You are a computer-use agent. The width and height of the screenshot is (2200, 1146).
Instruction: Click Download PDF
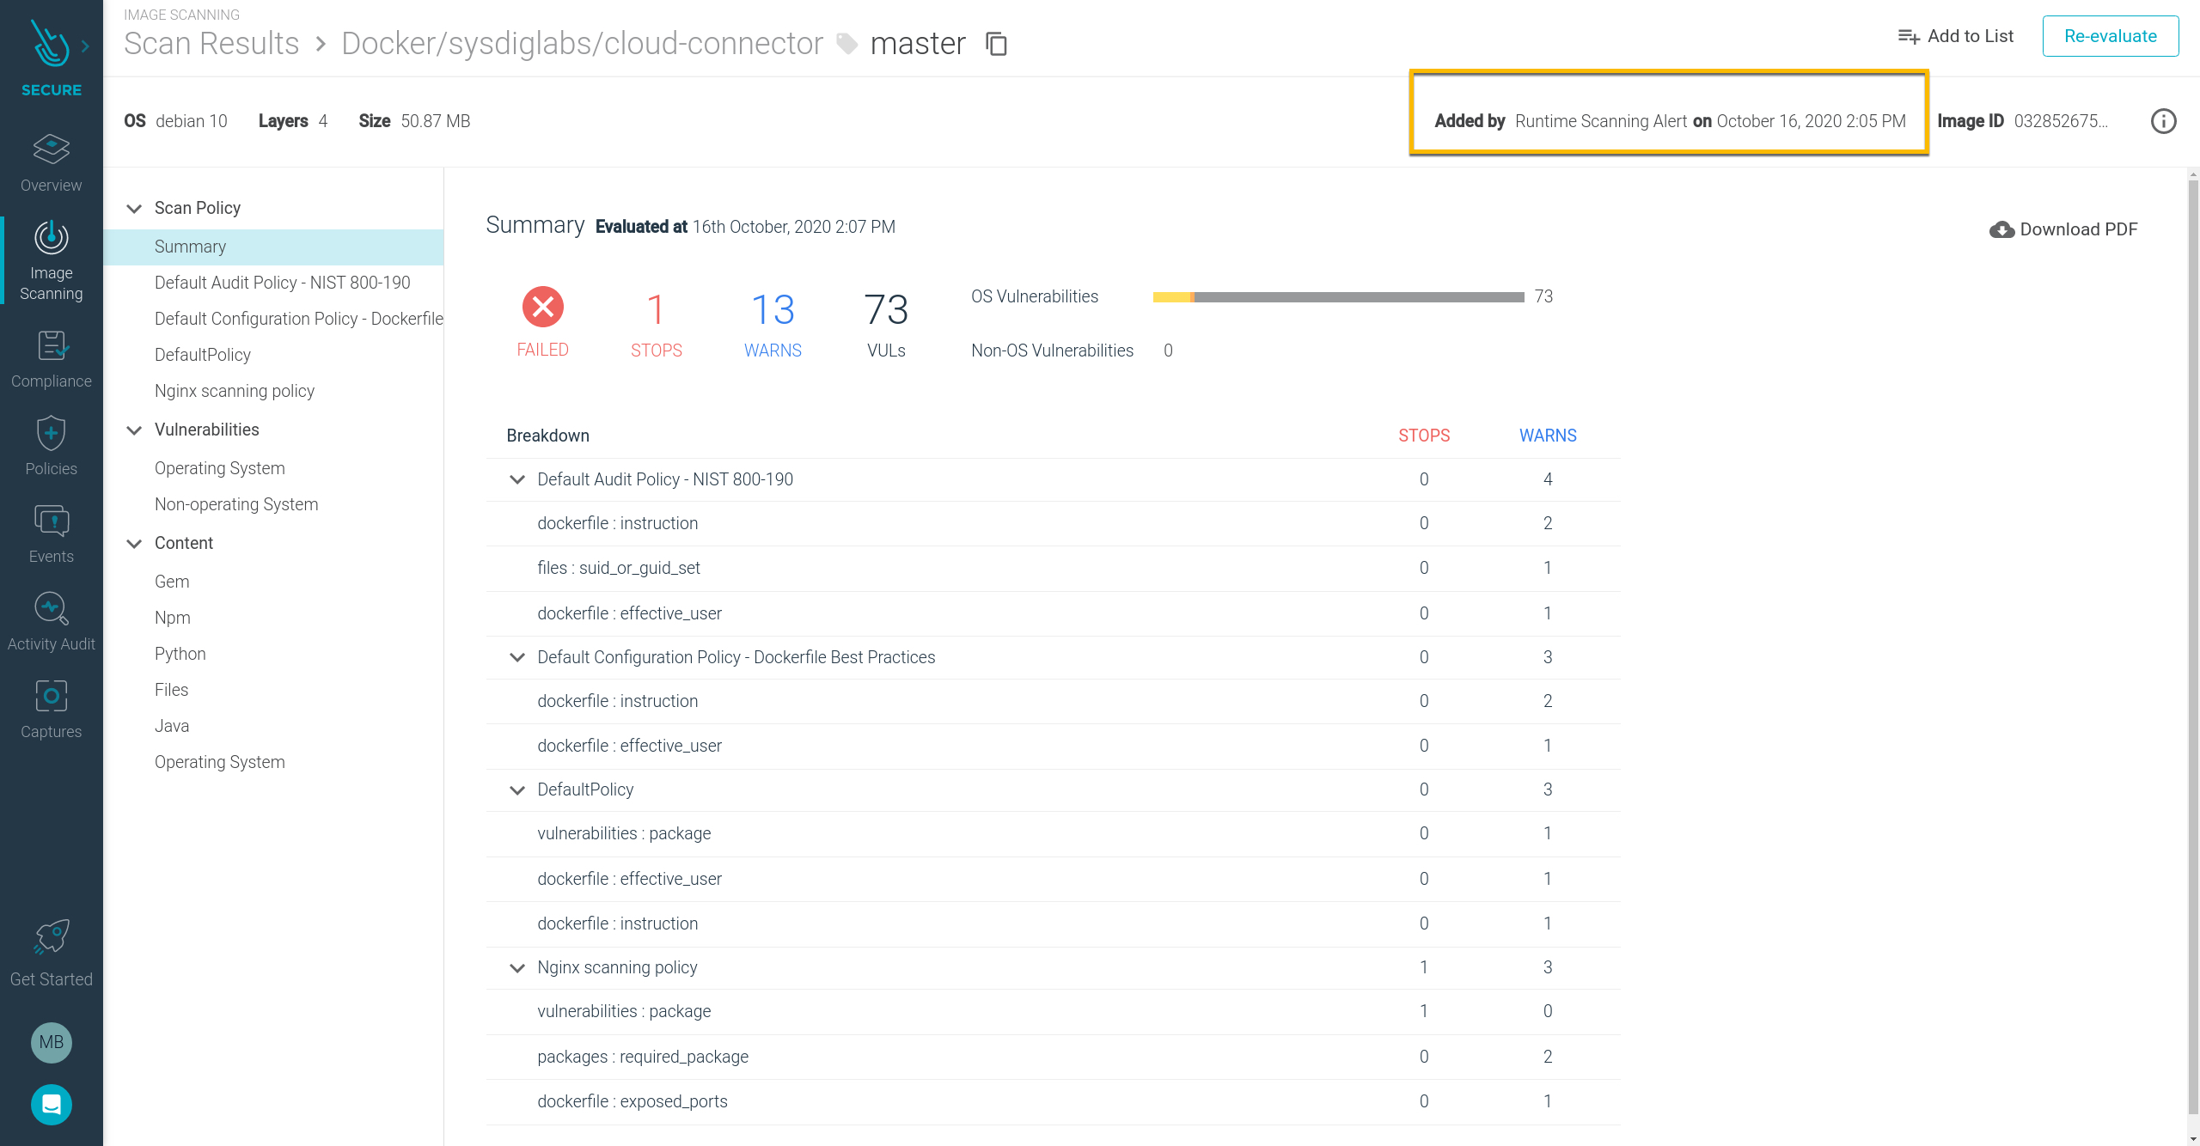(2063, 229)
